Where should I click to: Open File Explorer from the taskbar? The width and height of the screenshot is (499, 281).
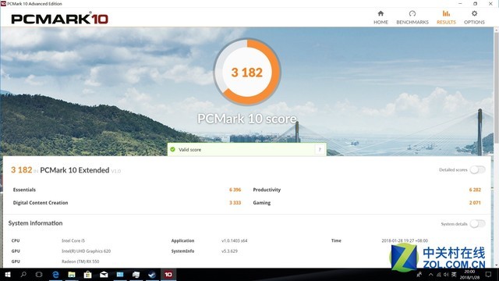point(72,274)
